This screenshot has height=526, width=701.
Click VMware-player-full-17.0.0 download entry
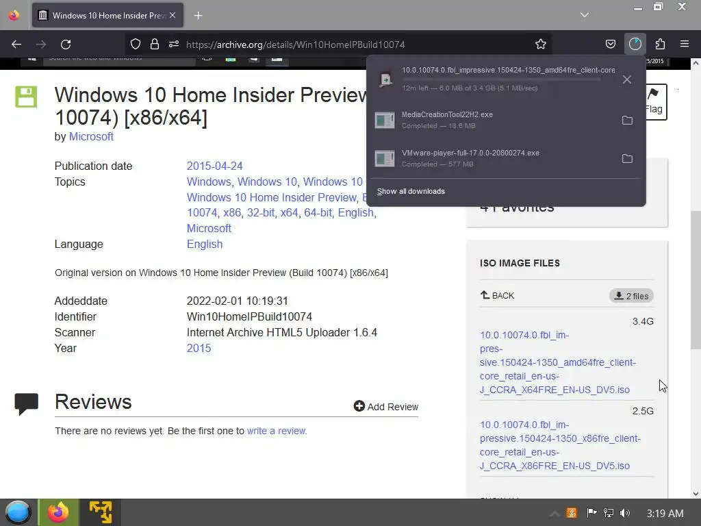[x=493, y=158]
